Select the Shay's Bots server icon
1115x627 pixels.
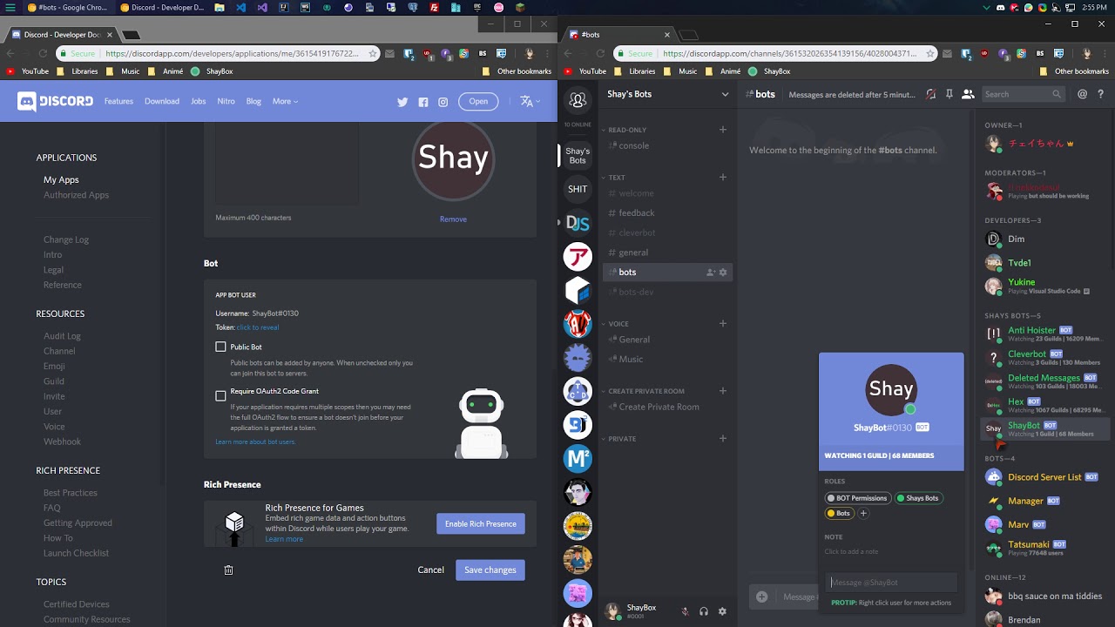pos(578,156)
